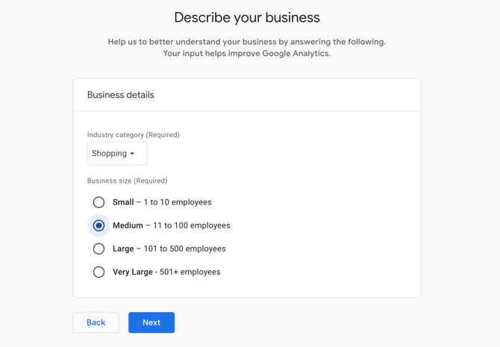Image resolution: width=500 pixels, height=347 pixels.
Task: Click the caret arrow next to Shopping
Action: (x=132, y=154)
